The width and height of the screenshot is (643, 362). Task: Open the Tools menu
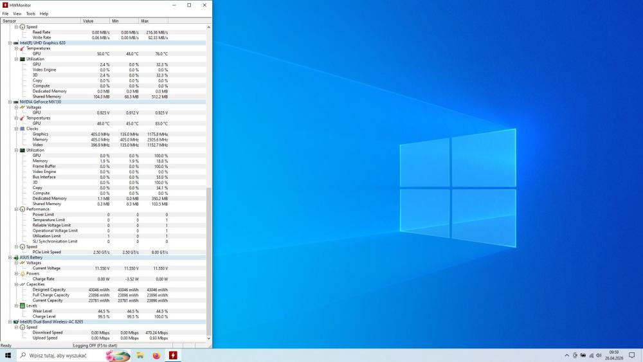coord(31,14)
